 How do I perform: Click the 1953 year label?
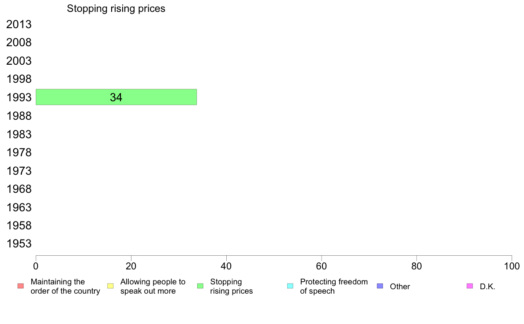pos(19,243)
